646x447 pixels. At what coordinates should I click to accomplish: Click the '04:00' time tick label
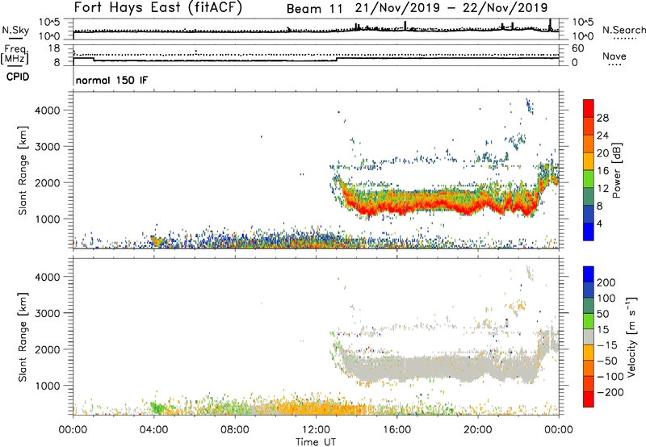tap(153, 430)
